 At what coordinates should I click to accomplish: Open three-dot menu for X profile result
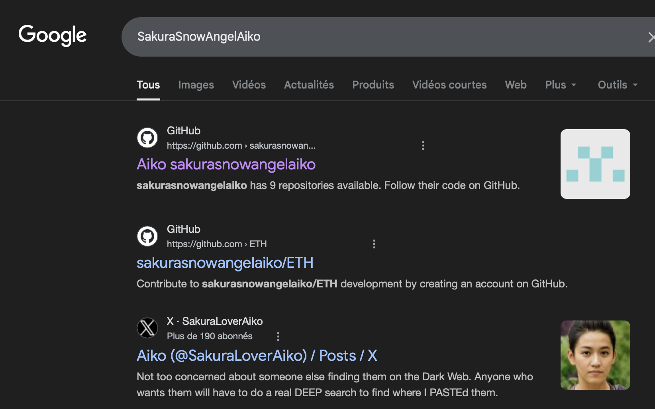coord(278,336)
